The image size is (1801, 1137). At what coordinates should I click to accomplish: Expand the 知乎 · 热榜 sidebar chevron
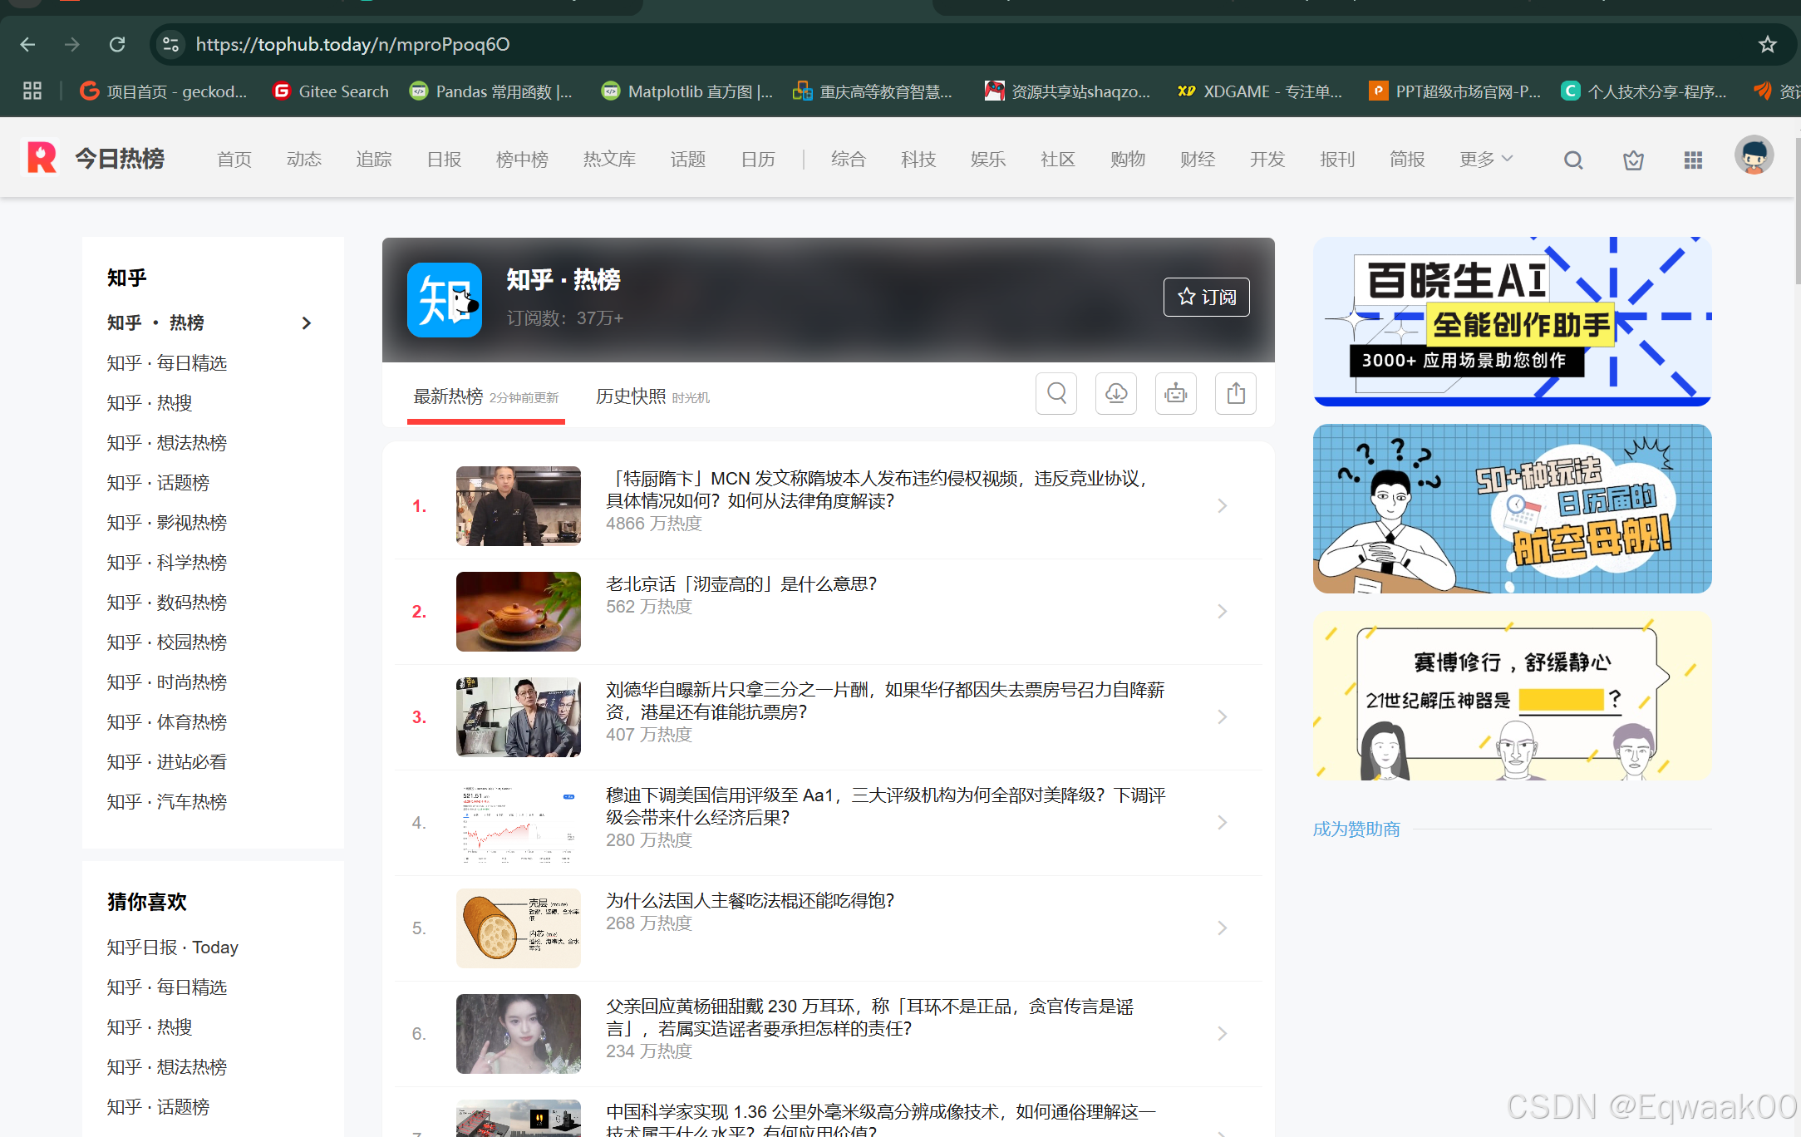[307, 322]
